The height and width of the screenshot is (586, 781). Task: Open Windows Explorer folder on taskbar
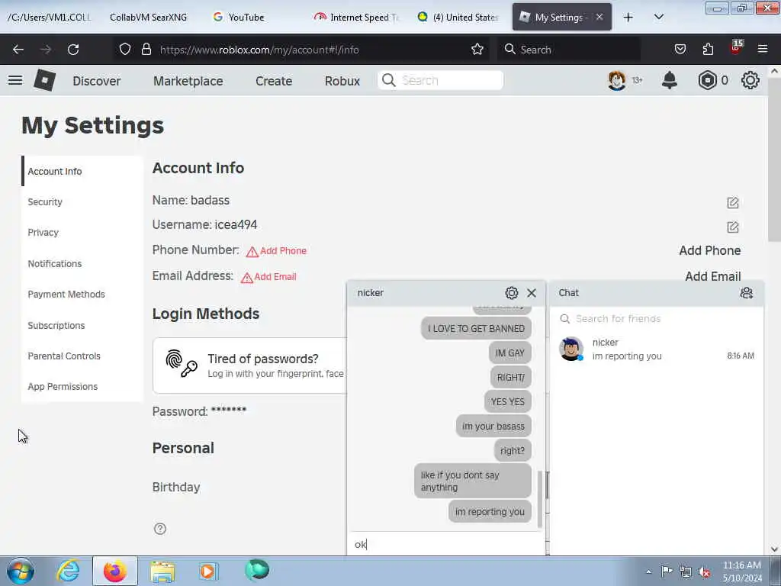point(162,571)
